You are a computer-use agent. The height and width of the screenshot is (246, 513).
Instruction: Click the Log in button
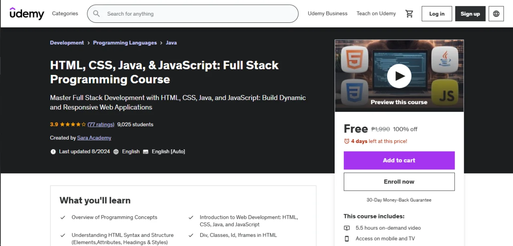point(437,14)
